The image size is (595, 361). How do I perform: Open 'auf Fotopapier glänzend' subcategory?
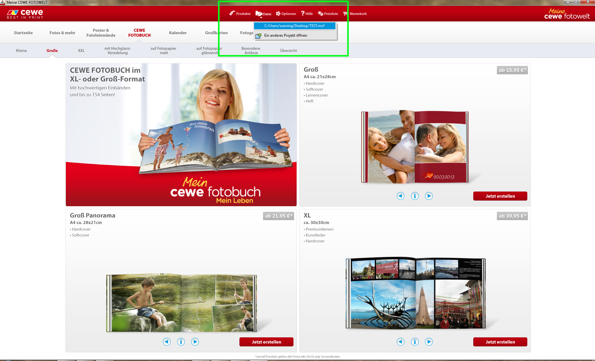[209, 50]
